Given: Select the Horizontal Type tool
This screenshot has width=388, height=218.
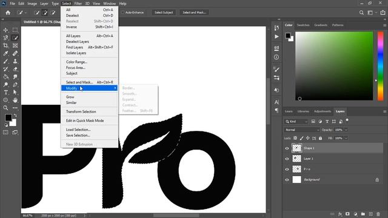Looking at the screenshot, I should coord(5,92).
